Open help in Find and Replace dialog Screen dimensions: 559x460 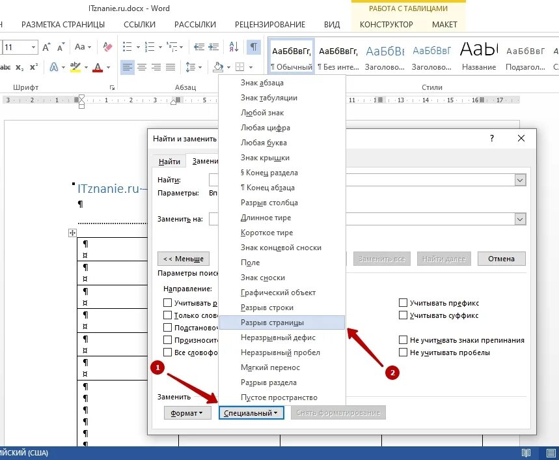tap(492, 139)
